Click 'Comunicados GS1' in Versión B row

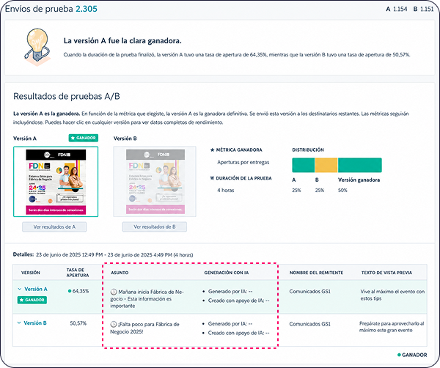click(x=310, y=324)
